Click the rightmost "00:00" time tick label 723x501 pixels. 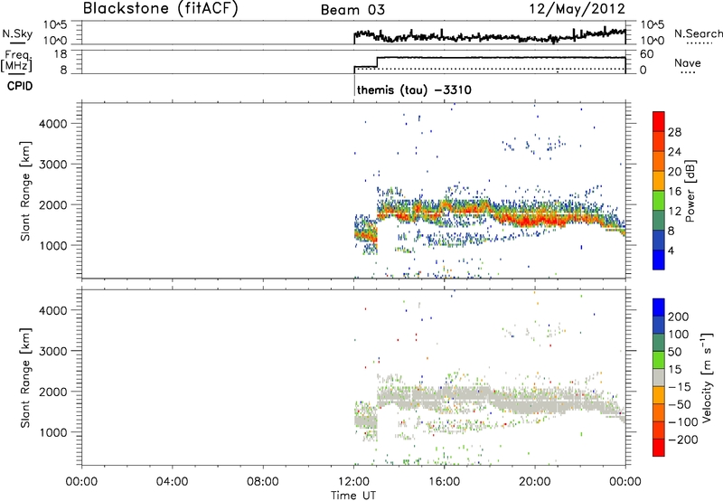(x=625, y=482)
